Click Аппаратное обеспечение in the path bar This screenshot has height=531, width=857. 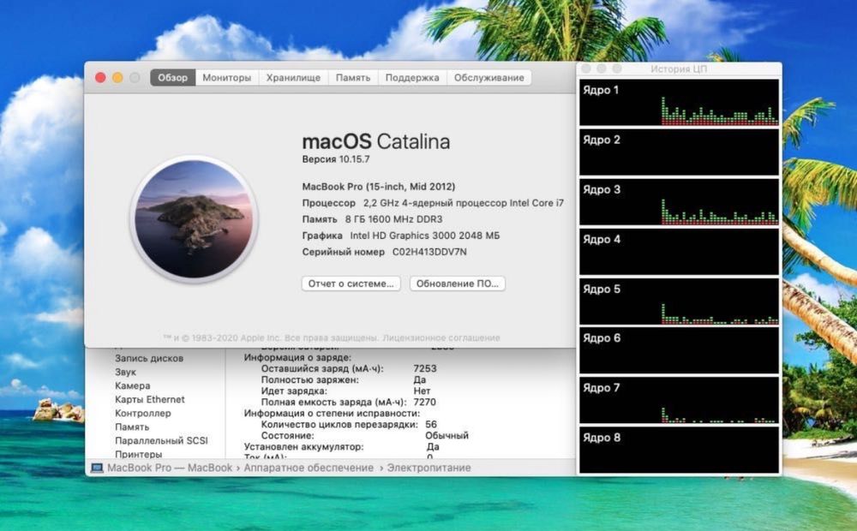(309, 468)
